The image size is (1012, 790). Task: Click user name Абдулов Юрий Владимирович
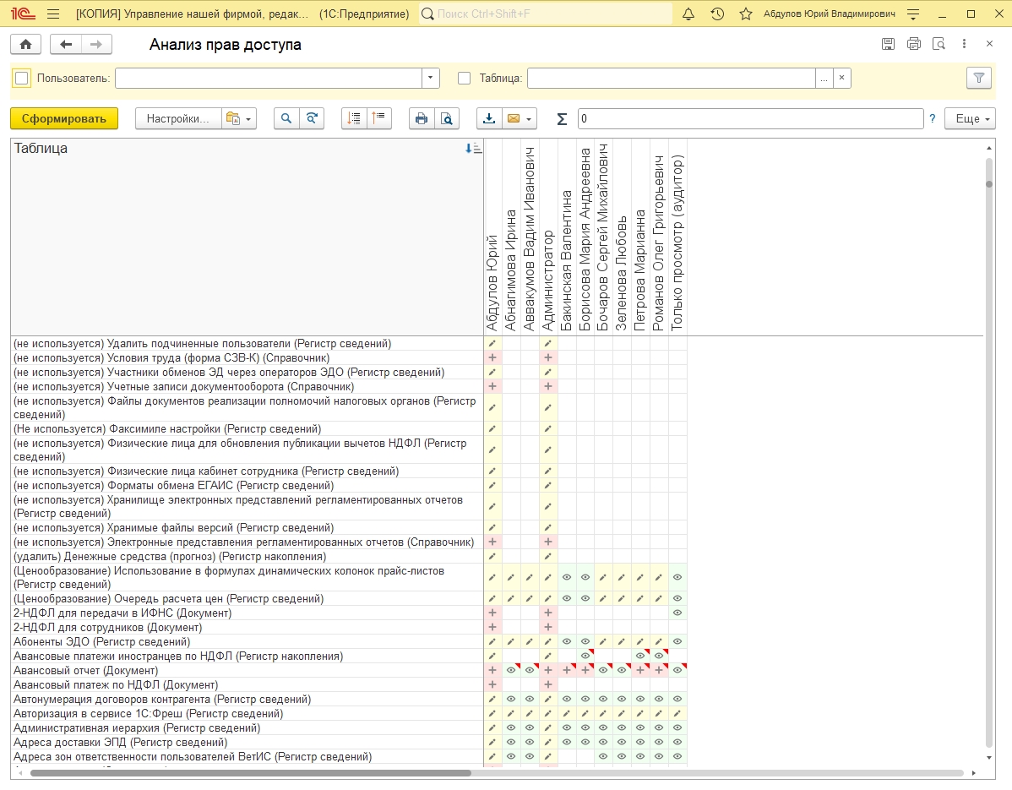point(829,14)
